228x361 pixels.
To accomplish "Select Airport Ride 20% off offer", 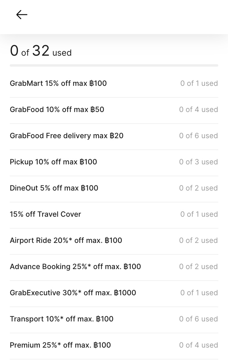I will click(66, 240).
